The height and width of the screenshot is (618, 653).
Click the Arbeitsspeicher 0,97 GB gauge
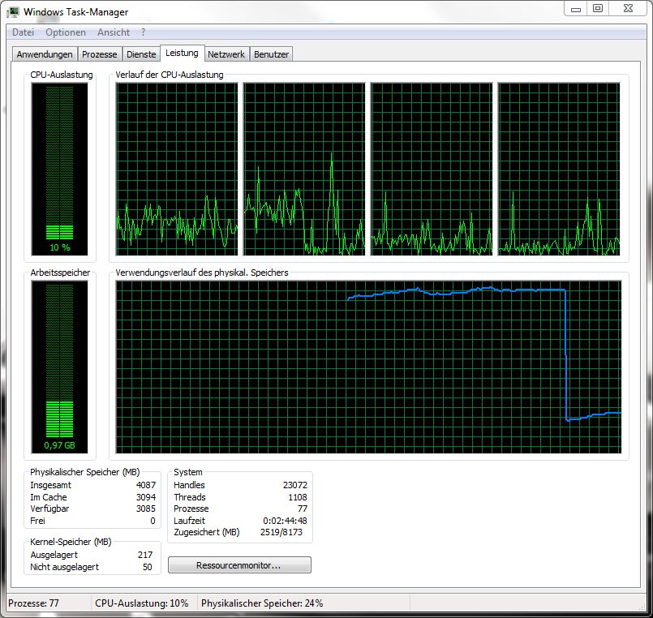[59, 367]
